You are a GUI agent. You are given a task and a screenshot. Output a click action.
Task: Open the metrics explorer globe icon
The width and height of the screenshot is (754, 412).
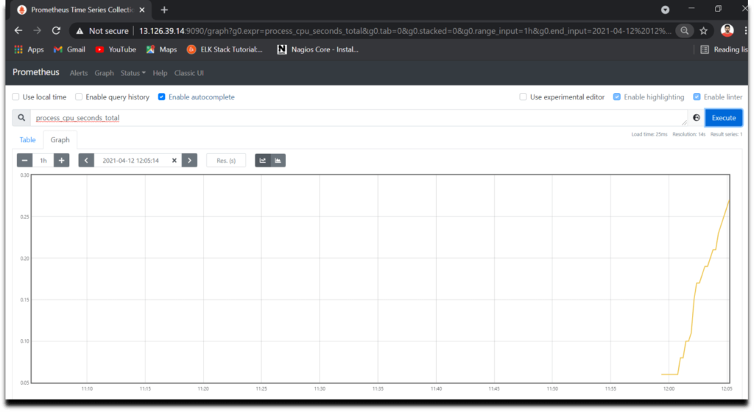[x=697, y=118]
